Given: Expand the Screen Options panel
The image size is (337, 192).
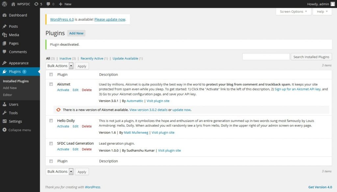Looking at the screenshot, I should pos(293,12).
